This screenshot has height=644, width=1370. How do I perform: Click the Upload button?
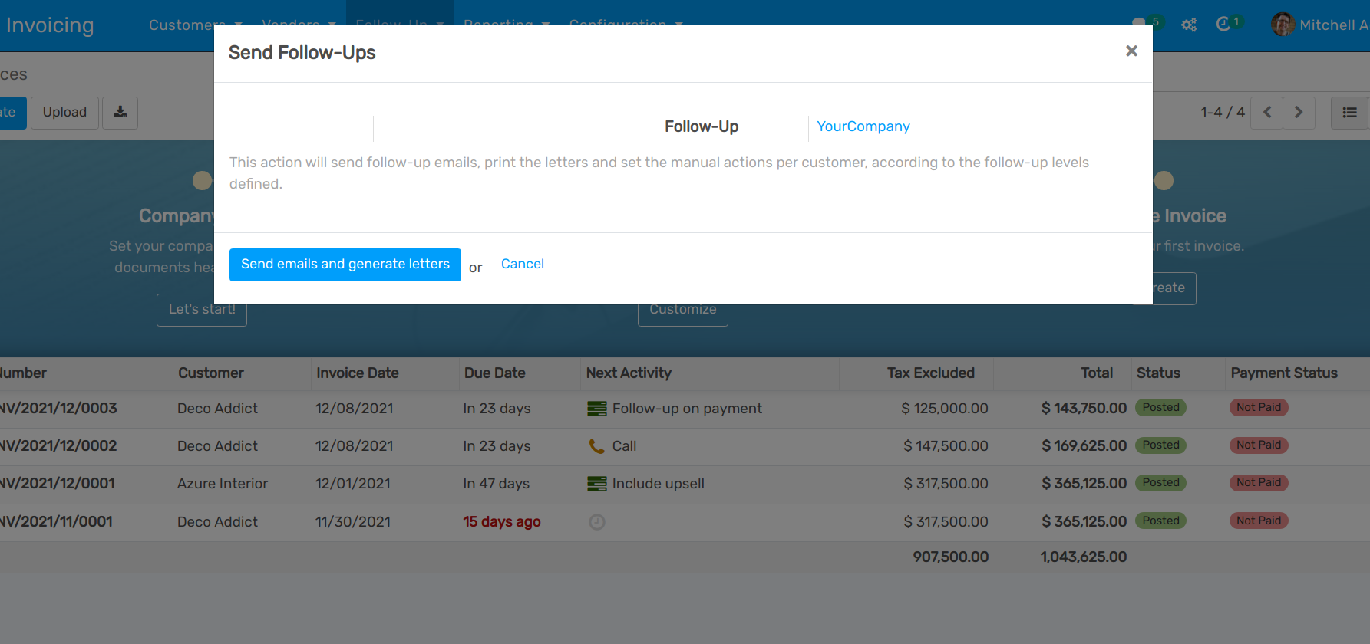point(64,113)
